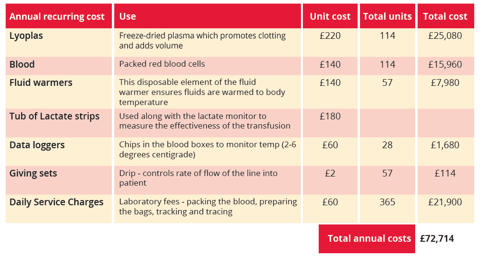Select the 'Use' column header
Image resolution: width=480 pixels, height=259 pixels.
point(128,16)
